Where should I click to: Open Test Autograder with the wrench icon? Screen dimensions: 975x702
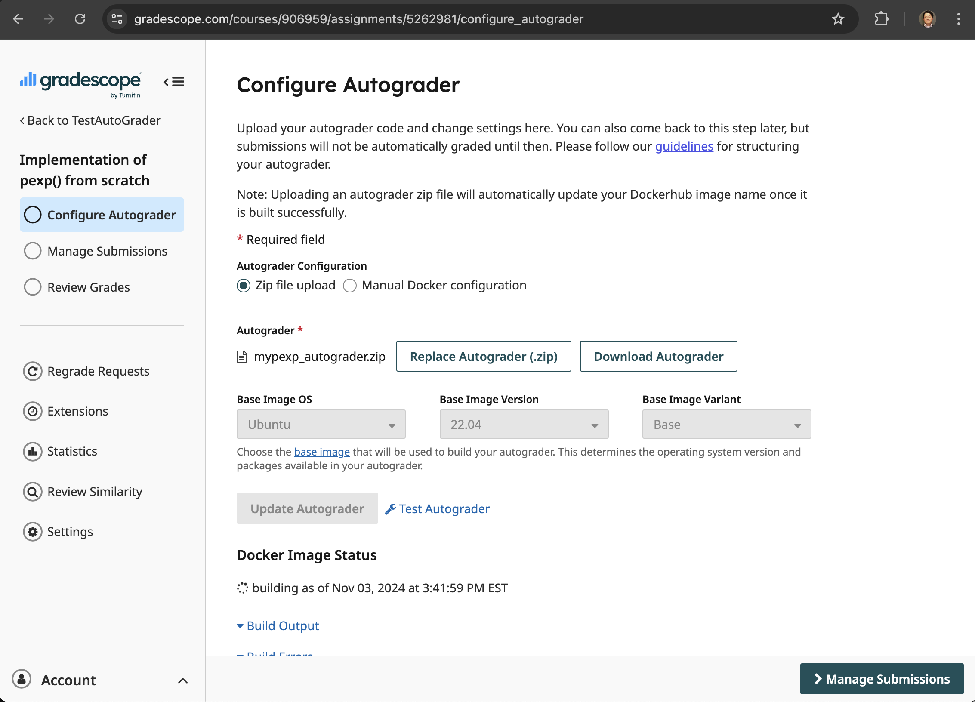point(437,508)
